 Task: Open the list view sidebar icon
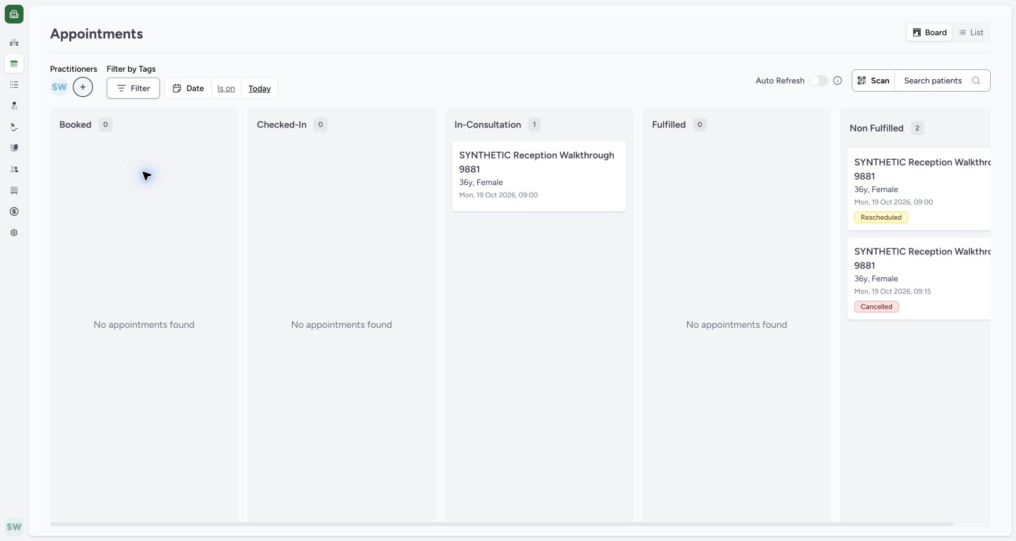(x=14, y=85)
